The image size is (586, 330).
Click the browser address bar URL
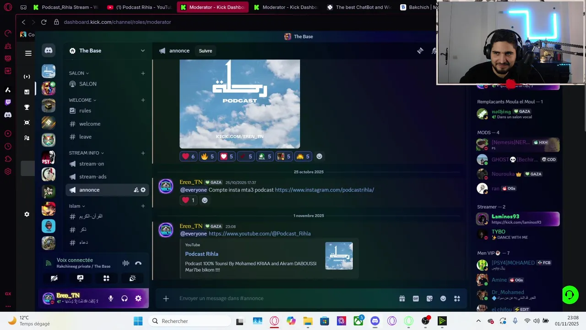(x=117, y=22)
